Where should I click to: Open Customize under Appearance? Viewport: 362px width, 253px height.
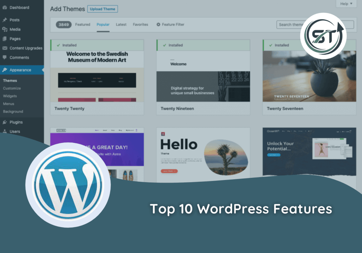[12, 89]
